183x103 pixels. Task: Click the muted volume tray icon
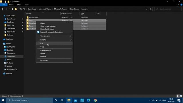pyautogui.click(x=154, y=100)
